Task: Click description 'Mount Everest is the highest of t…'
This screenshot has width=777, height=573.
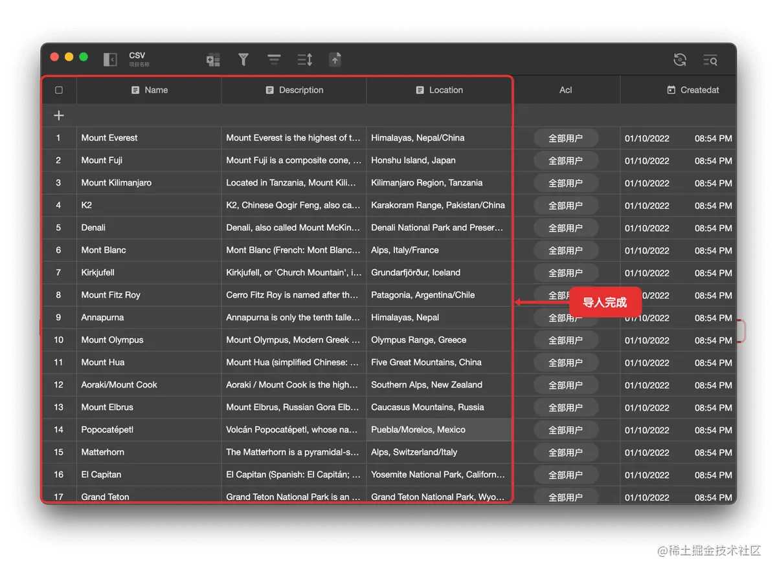Action: [294, 138]
